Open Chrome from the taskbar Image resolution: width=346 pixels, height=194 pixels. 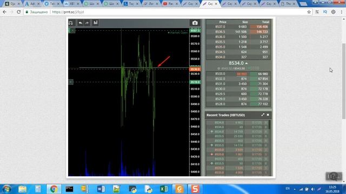54,189
